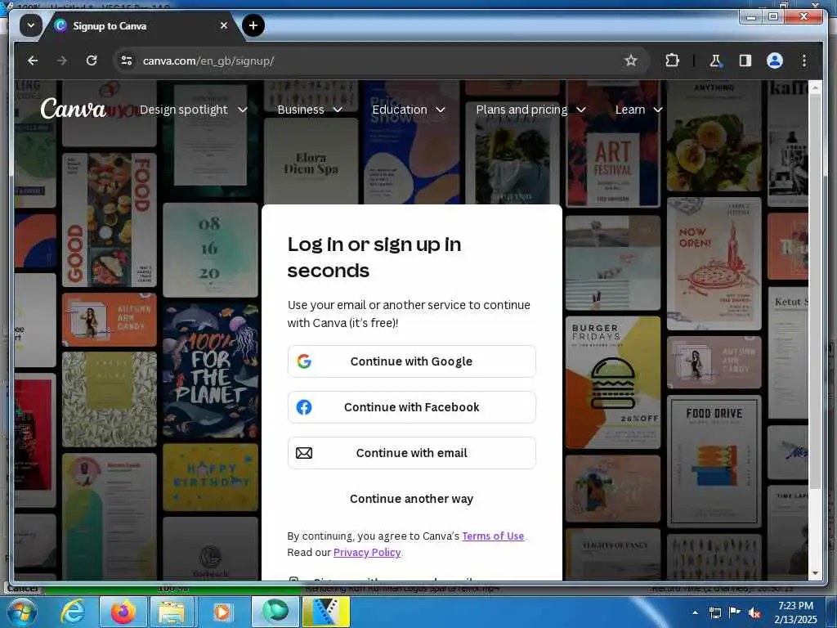Open the Action Center flag icon
Viewport: 837px width, 628px height.
point(735,613)
